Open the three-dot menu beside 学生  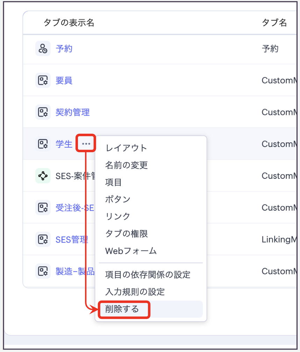point(86,143)
